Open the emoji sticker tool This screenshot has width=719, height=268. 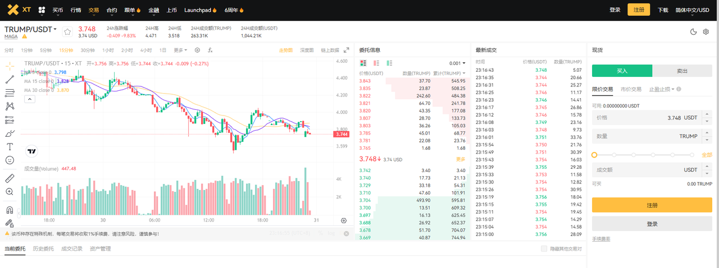click(x=10, y=160)
